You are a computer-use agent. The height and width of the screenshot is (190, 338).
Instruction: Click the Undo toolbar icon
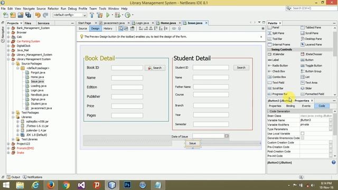[x=38, y=15]
